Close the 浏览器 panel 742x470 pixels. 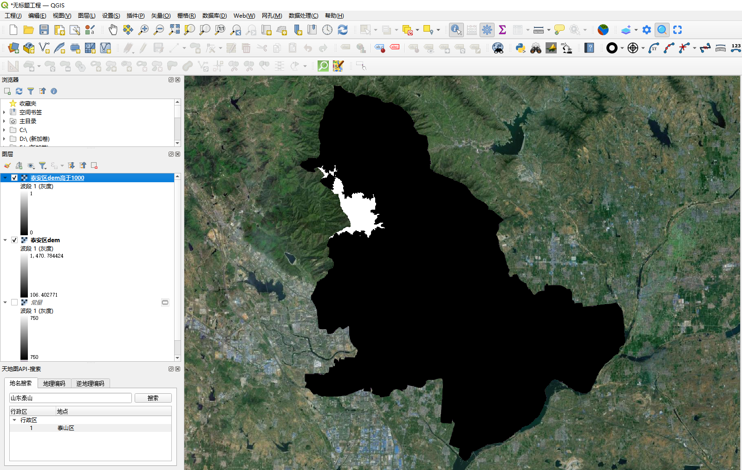click(178, 80)
